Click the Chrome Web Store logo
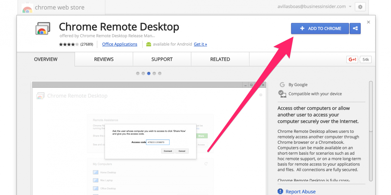Viewport: 391px width, 195px height. (x=27, y=8)
